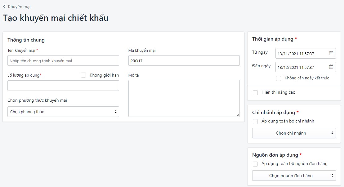
Task: Check Áp dụng toàn bộ chi nhánh
Action: point(255,122)
